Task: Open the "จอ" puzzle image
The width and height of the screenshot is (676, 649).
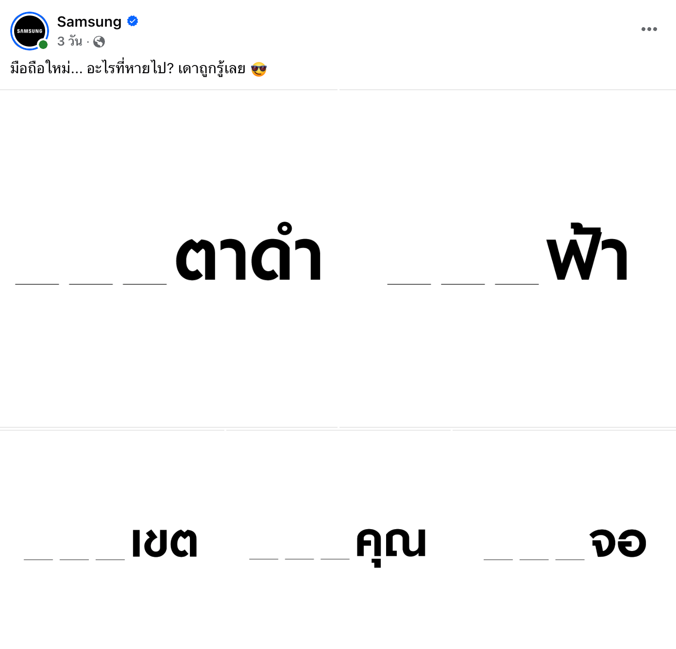Action: [564, 539]
